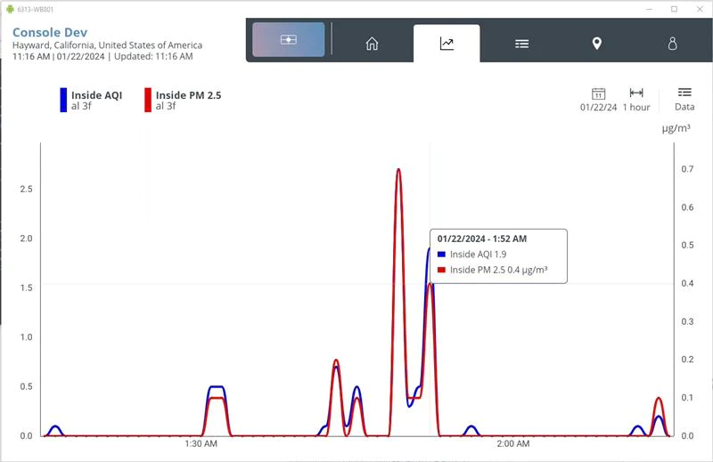Click the console device button
The image size is (713, 462).
tap(288, 40)
